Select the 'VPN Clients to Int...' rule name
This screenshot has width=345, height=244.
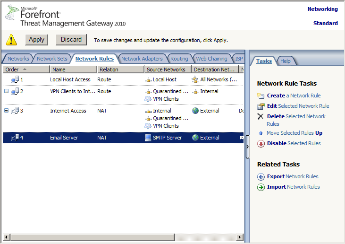click(x=73, y=91)
